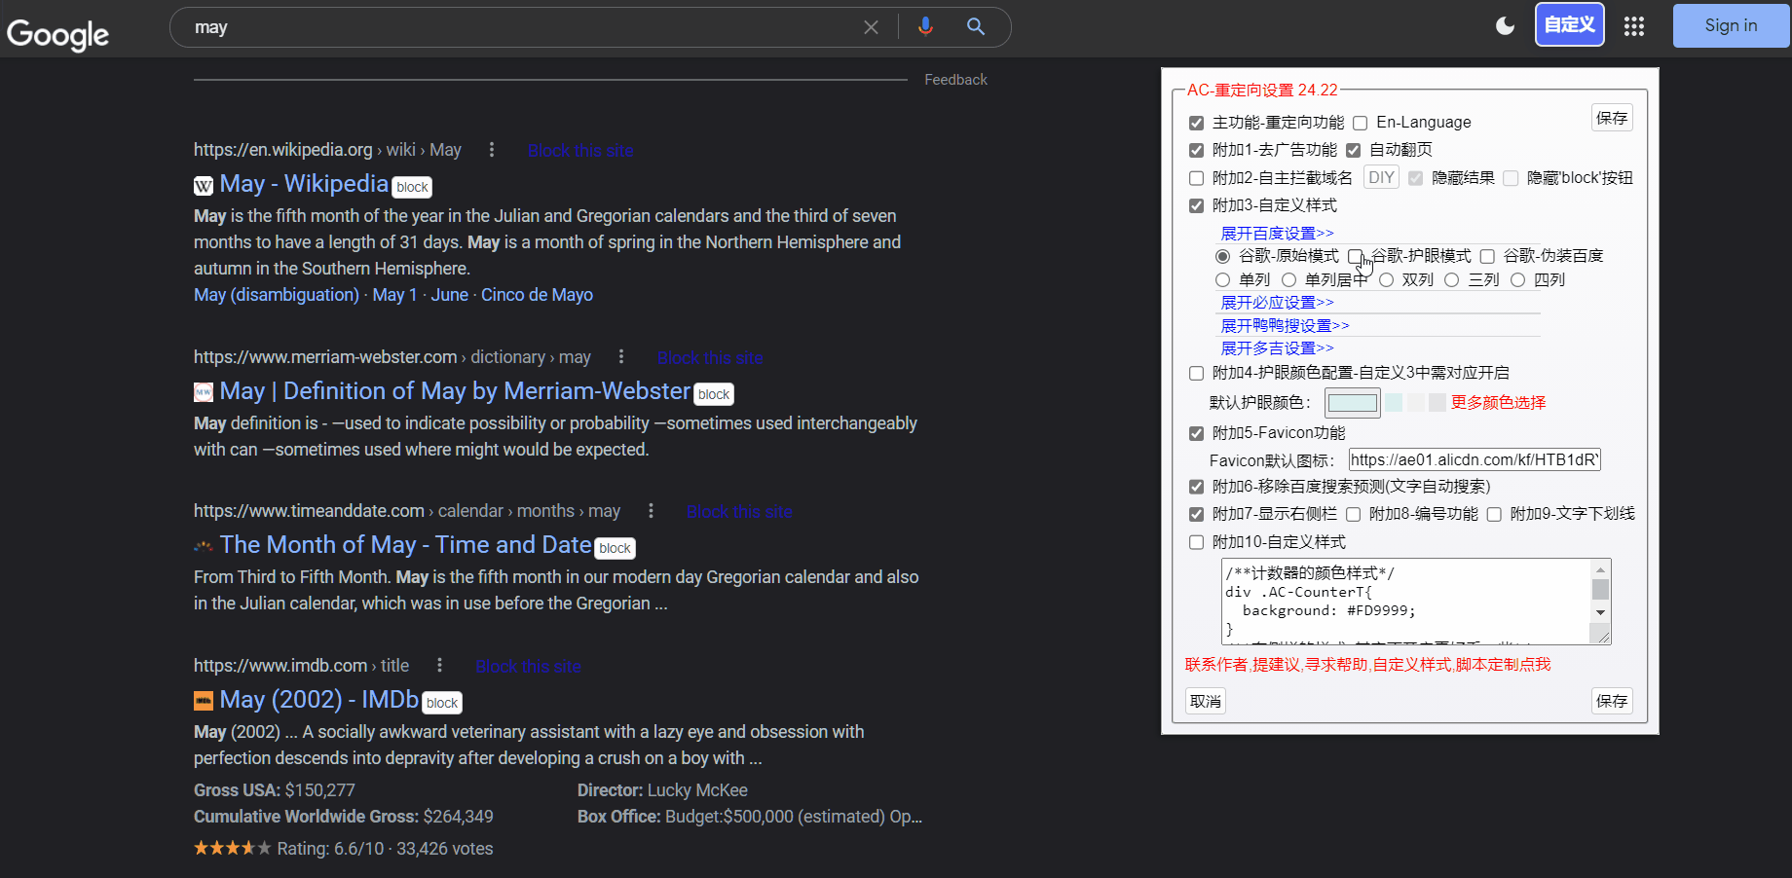Click the default 护眼 color swatch

[x=1352, y=402]
